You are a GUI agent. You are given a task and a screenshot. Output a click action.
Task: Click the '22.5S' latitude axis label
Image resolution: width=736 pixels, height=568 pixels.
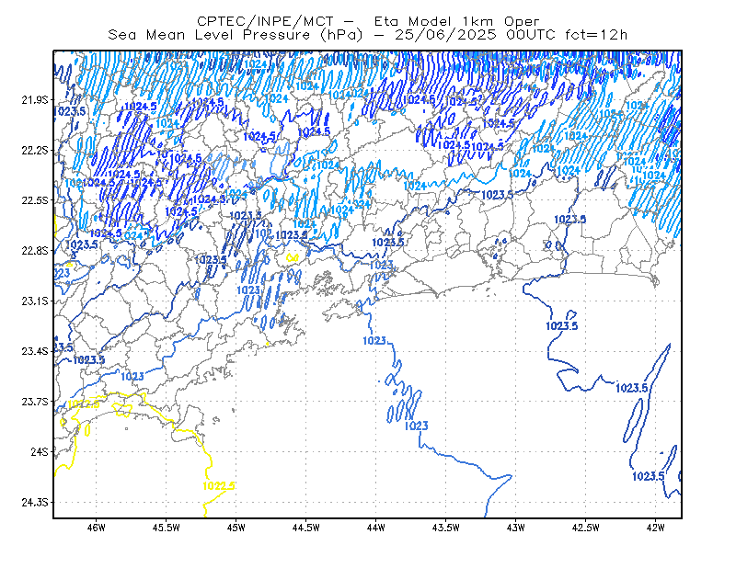[35, 200]
